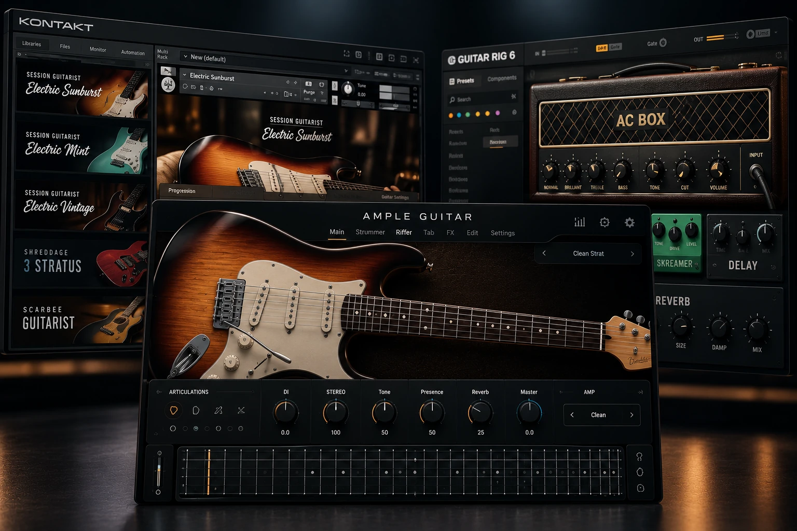Collapse the Electric Sunburst instrument chevron in Kontakt
797x531 pixels.
(x=184, y=75)
